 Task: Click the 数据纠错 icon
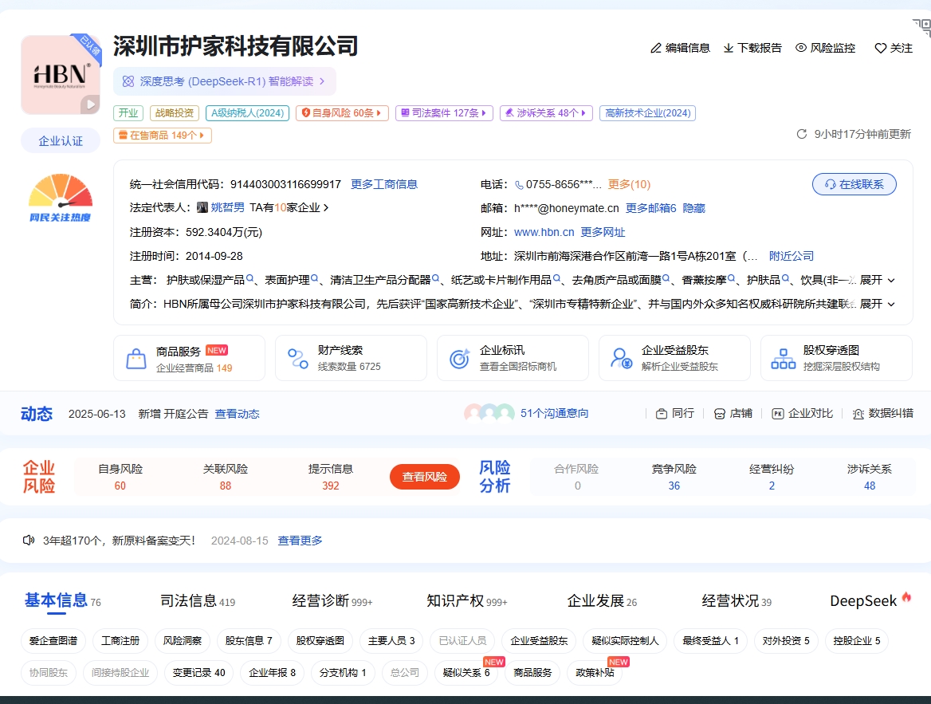click(858, 414)
